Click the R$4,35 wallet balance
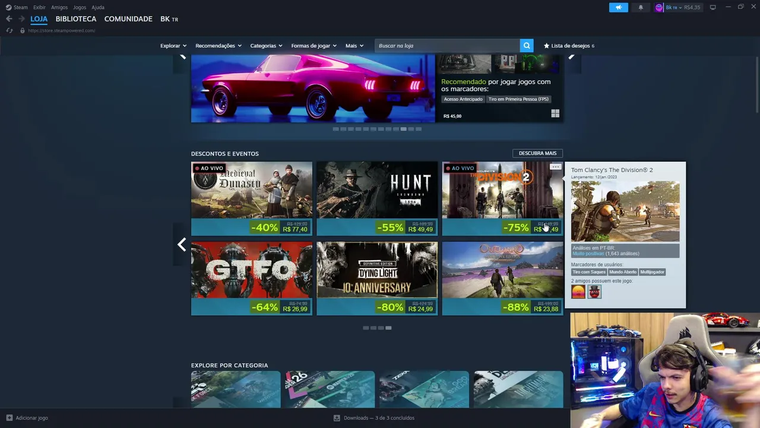The width and height of the screenshot is (760, 428). coord(692,7)
